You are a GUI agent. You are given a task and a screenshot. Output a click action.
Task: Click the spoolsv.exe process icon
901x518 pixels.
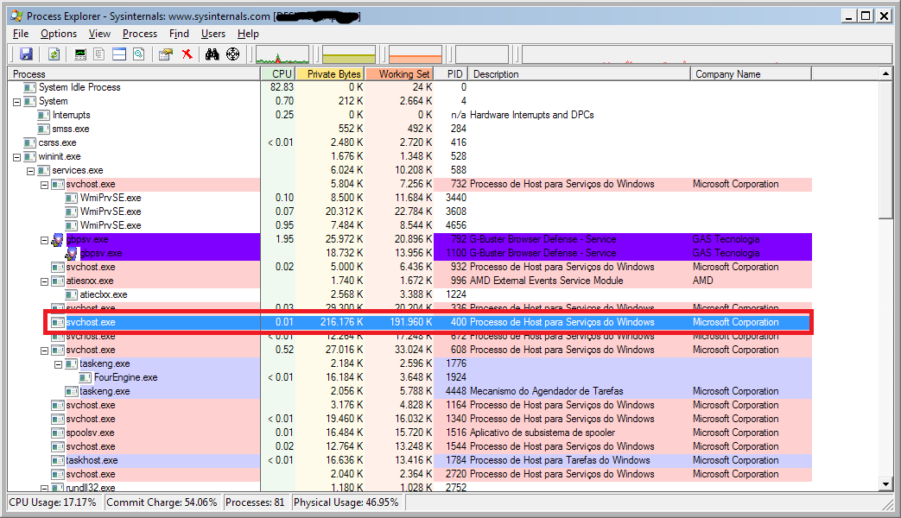[58, 433]
